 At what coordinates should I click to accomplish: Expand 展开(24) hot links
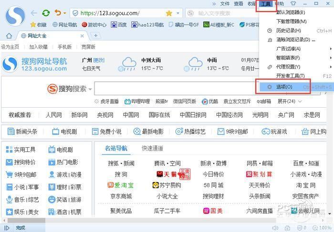click(x=290, y=101)
